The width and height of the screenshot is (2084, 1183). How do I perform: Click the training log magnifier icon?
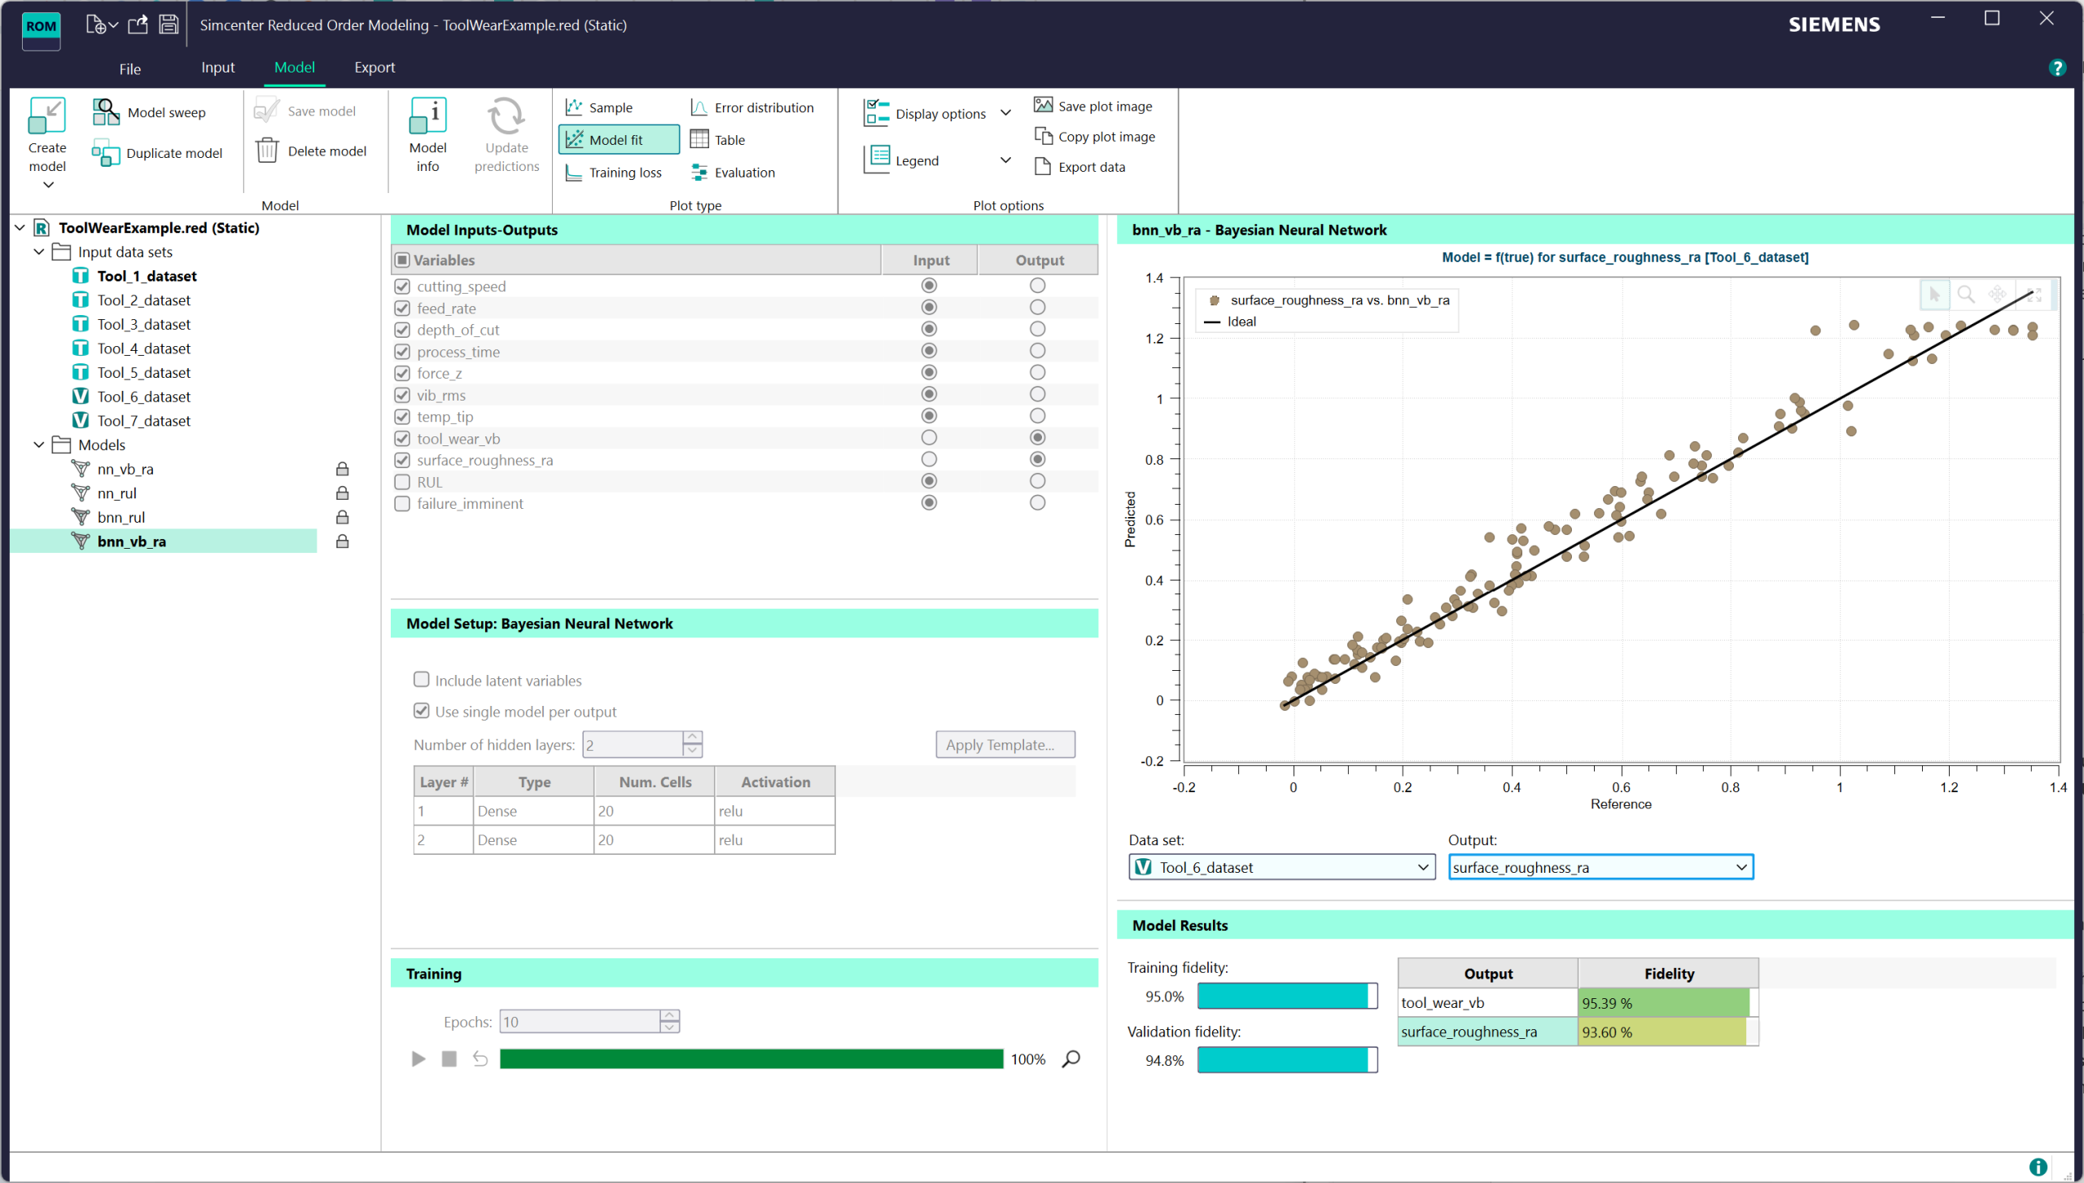(1071, 1058)
